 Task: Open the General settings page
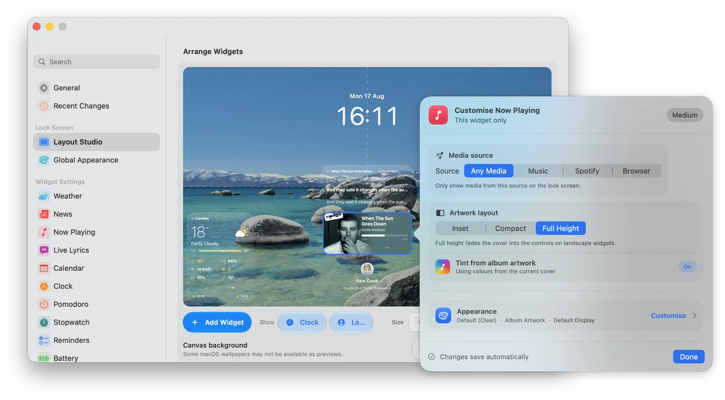pos(97,88)
